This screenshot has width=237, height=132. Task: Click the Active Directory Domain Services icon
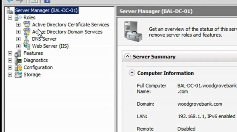(27, 32)
